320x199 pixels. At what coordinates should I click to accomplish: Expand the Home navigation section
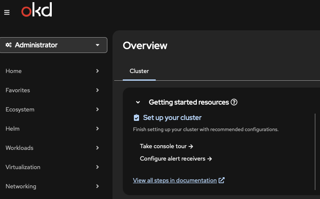tap(52, 71)
